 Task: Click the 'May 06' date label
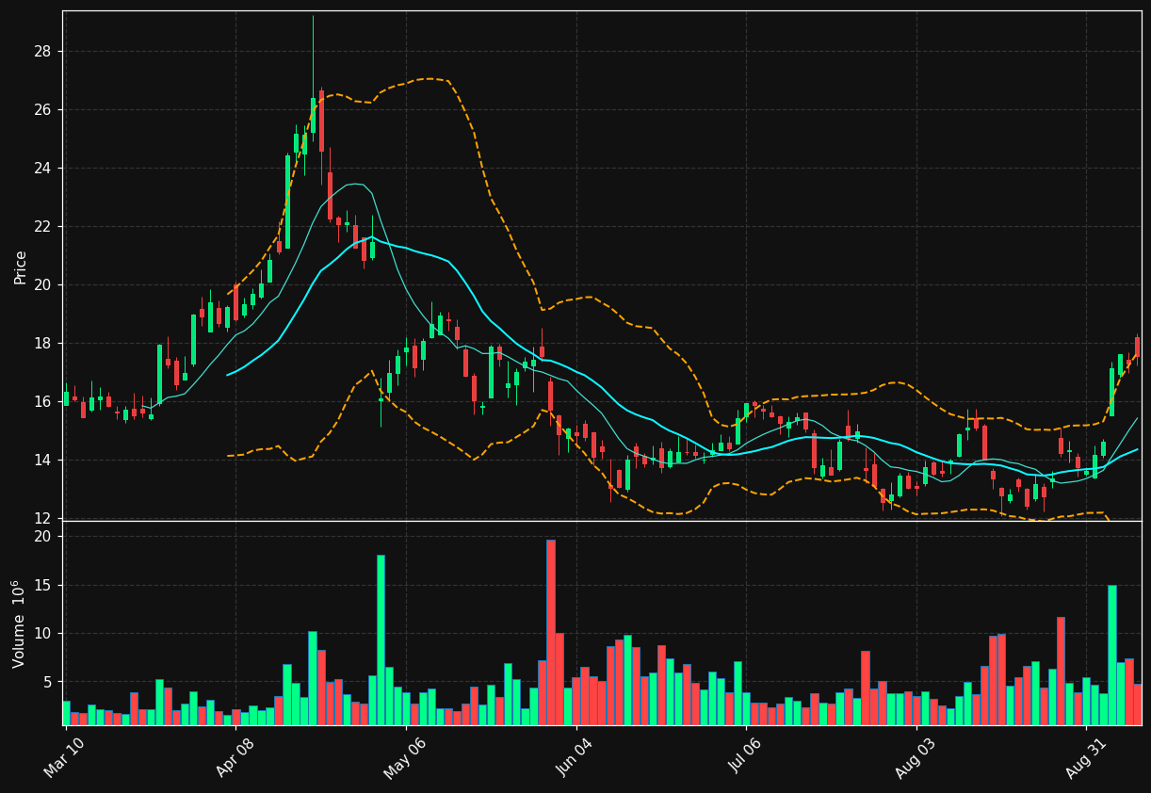[x=405, y=758]
